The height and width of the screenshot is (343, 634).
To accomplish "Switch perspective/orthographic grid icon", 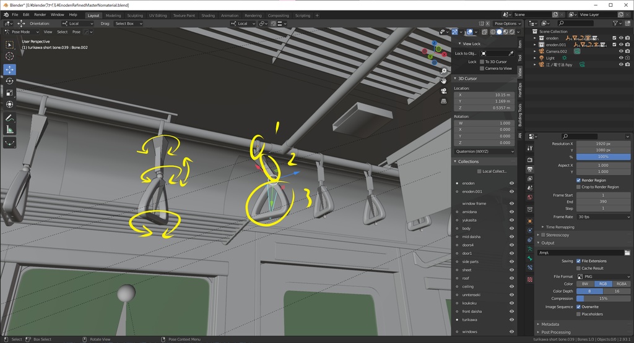I will coord(443,101).
